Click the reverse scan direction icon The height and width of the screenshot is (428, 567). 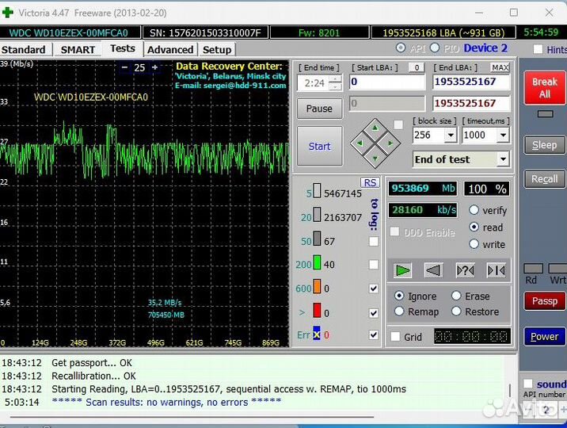433,270
